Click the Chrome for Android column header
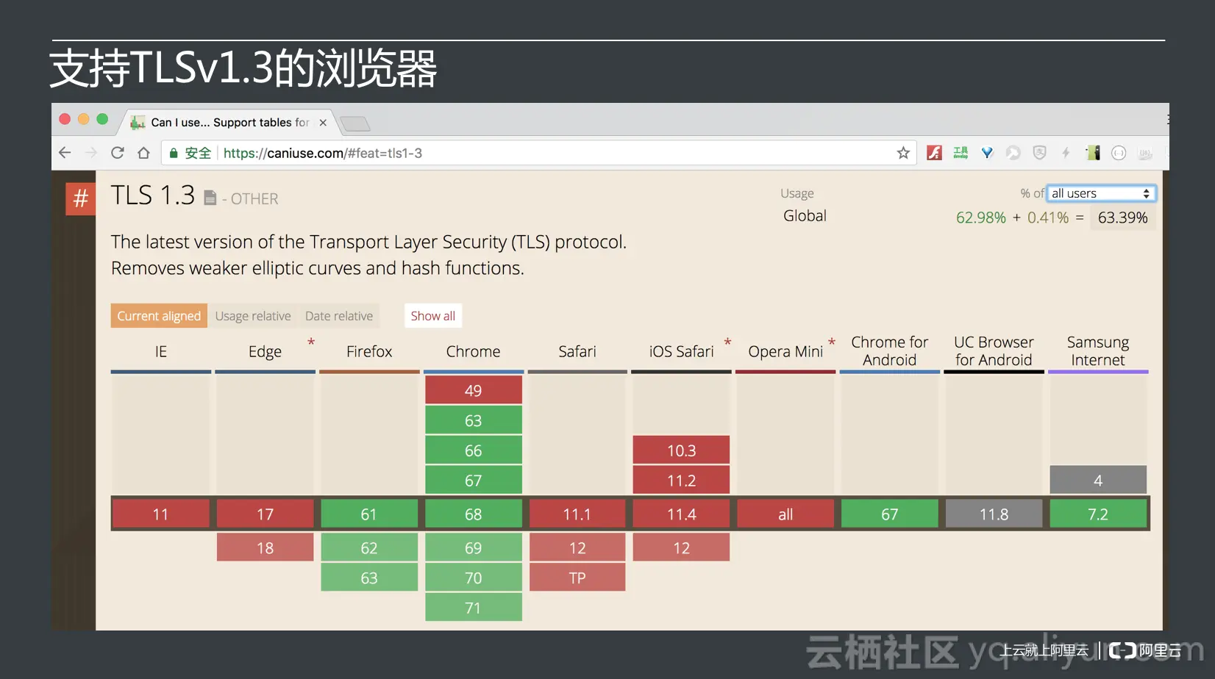This screenshot has width=1215, height=679. tap(890, 351)
